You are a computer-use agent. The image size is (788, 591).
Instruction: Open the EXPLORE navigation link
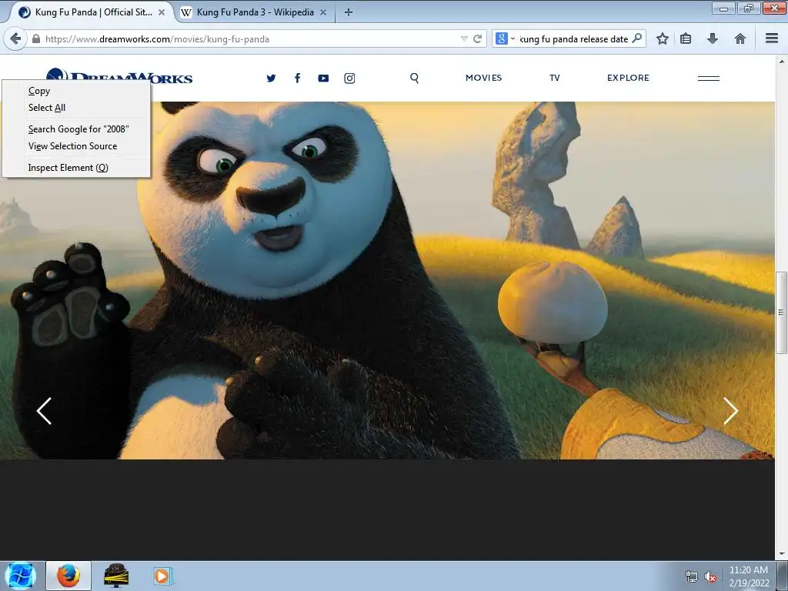628,78
